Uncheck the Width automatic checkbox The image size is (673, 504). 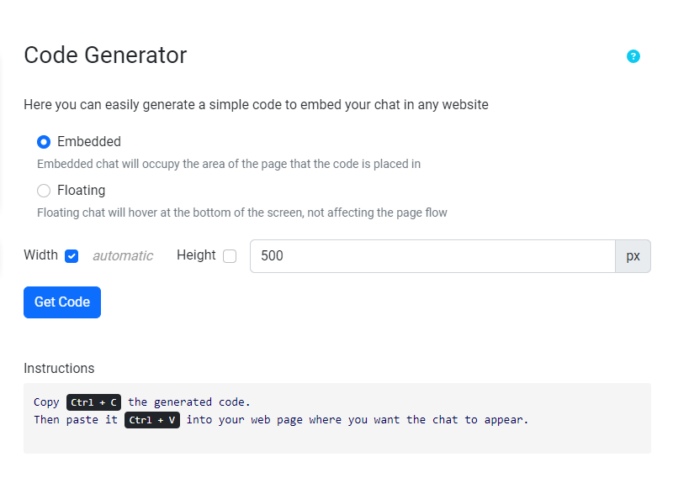(x=72, y=256)
